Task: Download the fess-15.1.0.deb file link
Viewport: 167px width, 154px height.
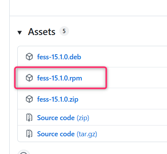Action: [59, 57]
